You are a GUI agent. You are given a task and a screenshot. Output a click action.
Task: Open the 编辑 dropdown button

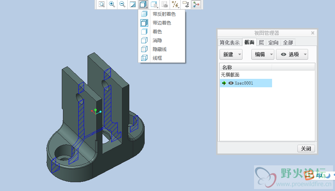[263, 54]
